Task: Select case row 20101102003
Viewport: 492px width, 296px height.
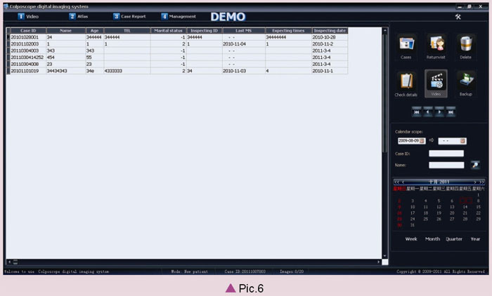Action: pyautogui.click(x=177, y=44)
